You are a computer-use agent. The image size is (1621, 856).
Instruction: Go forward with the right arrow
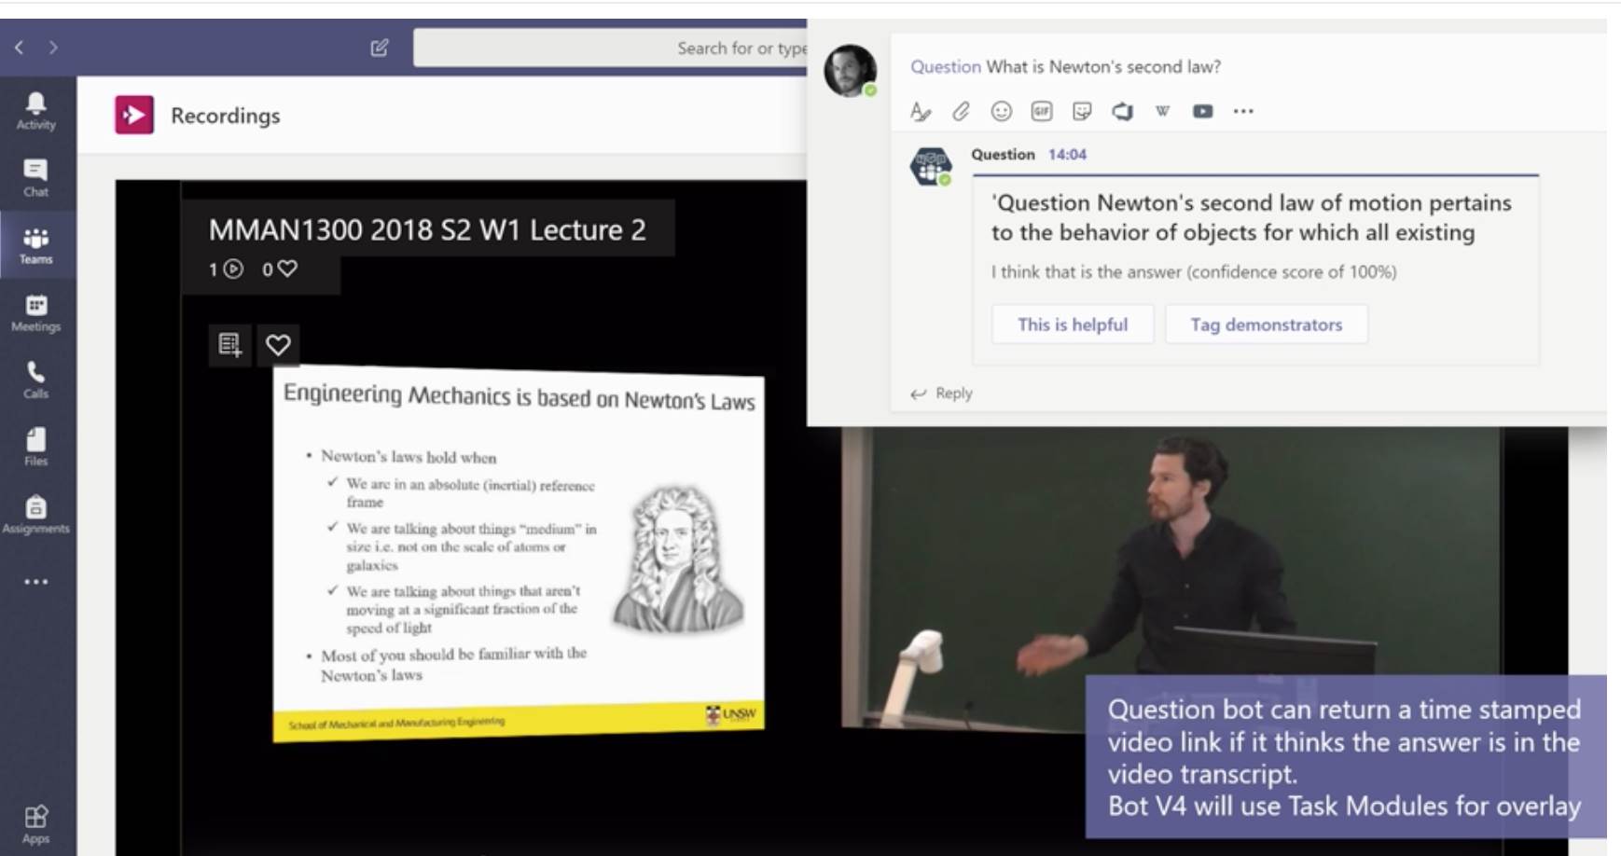[53, 47]
